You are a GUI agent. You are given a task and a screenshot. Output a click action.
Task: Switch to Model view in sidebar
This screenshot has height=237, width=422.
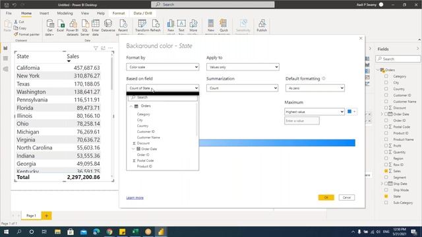5,69
